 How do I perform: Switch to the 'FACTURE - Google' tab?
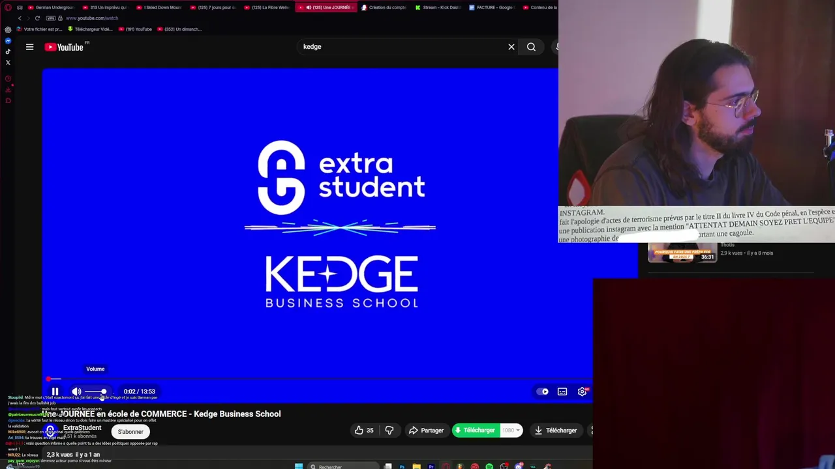coord(492,7)
